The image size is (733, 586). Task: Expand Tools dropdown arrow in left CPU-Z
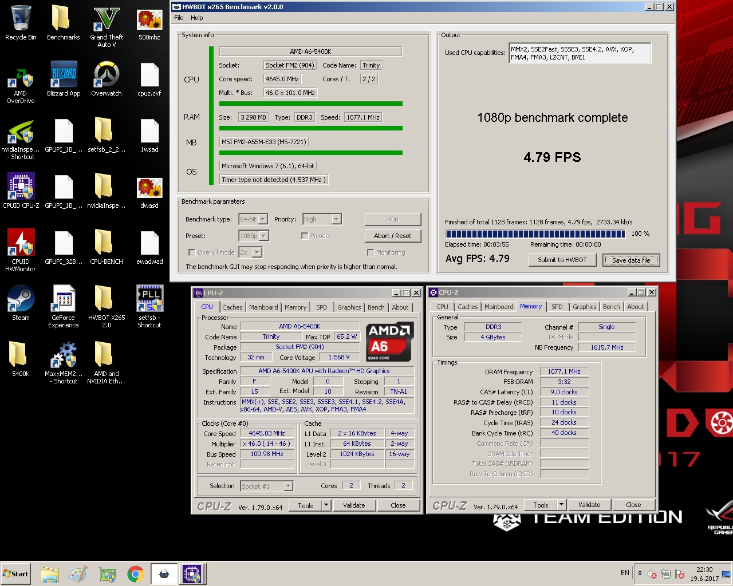(x=326, y=505)
